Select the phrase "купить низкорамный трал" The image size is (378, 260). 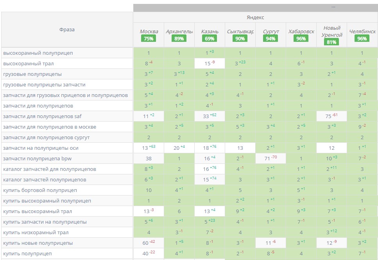pyautogui.click(x=36, y=233)
